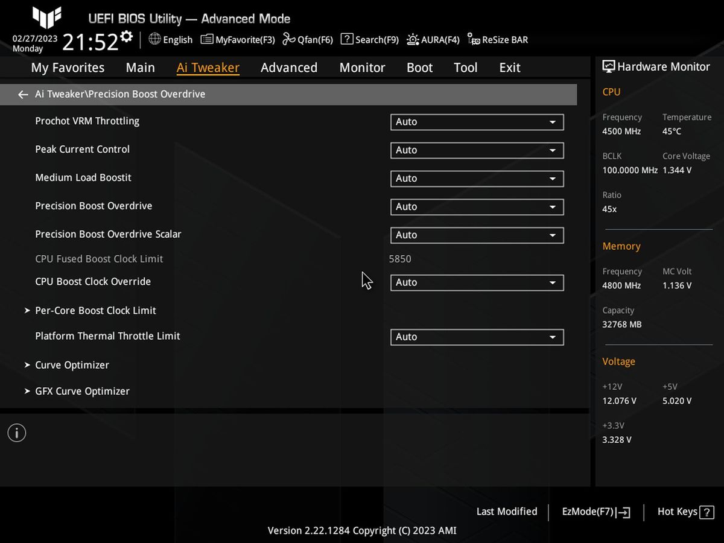
Task: Open the Exit tab
Action: click(x=509, y=68)
